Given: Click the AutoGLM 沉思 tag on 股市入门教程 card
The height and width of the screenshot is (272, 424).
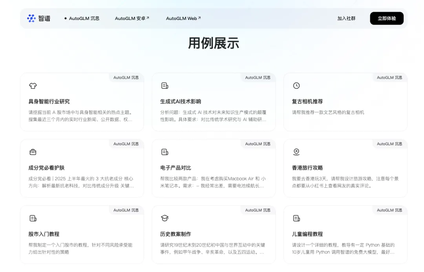Looking at the screenshot, I should pyautogui.click(x=126, y=210).
